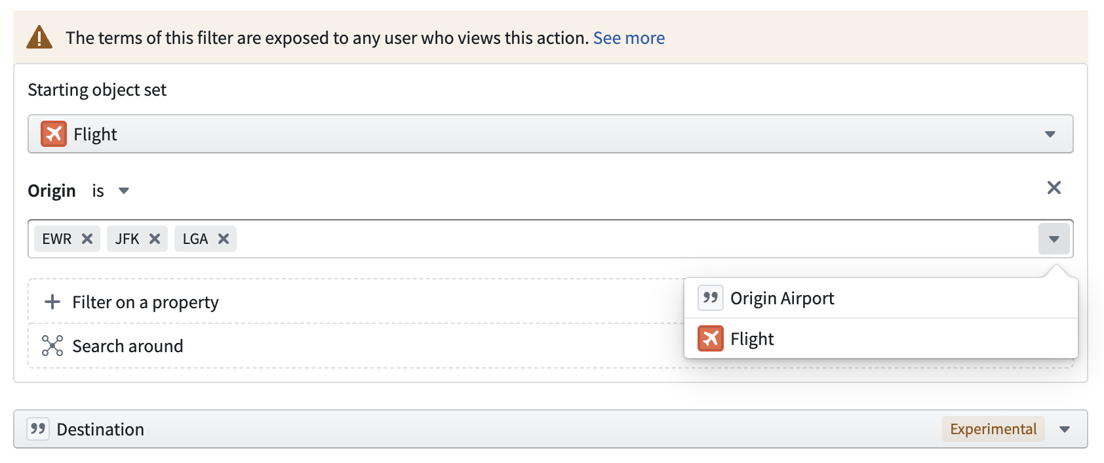Click the plus icon to filter on property
1104x463 pixels.
[52, 302]
